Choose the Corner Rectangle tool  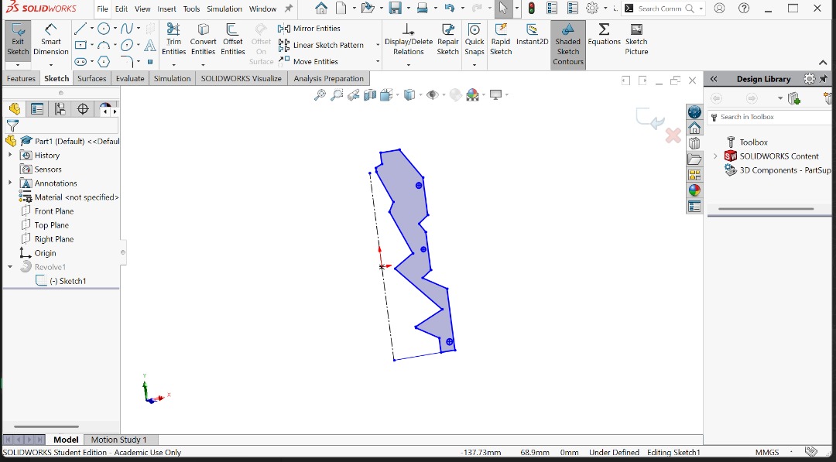click(81, 46)
